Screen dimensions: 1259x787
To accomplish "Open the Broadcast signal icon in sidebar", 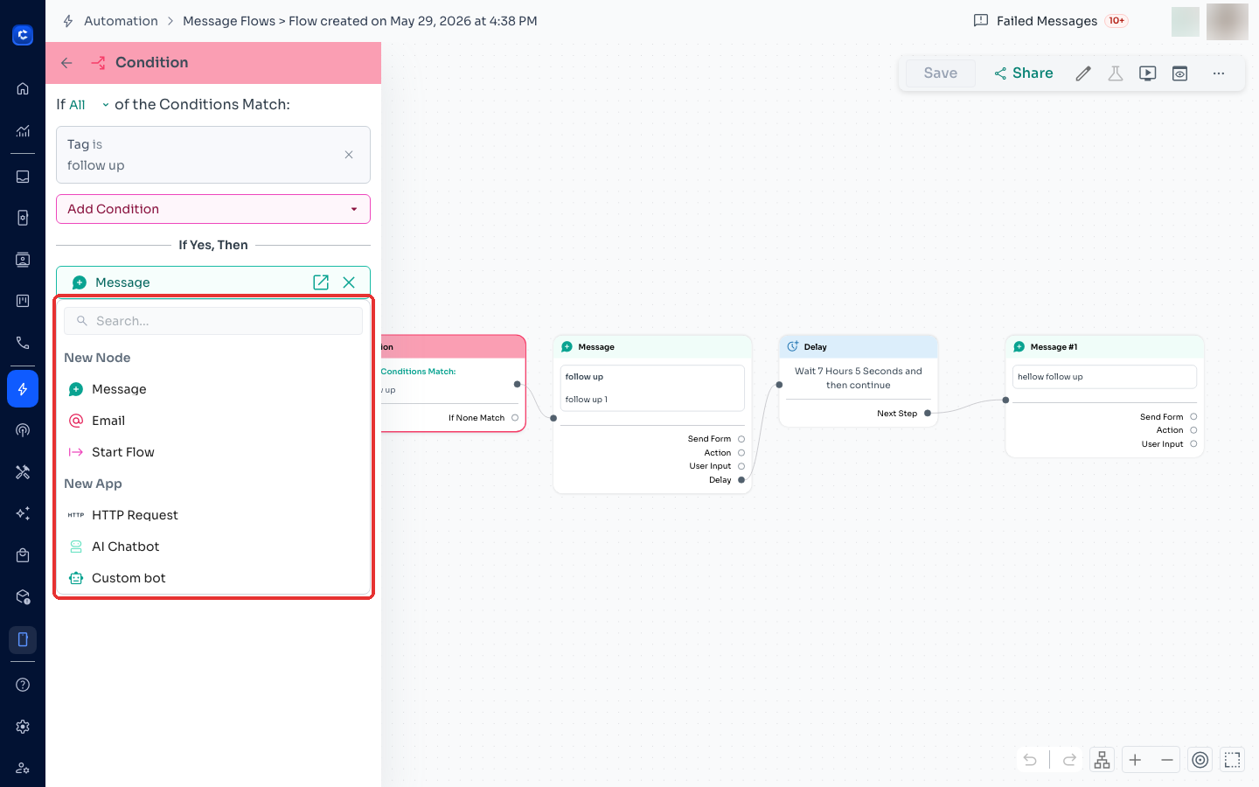I will coord(23,430).
